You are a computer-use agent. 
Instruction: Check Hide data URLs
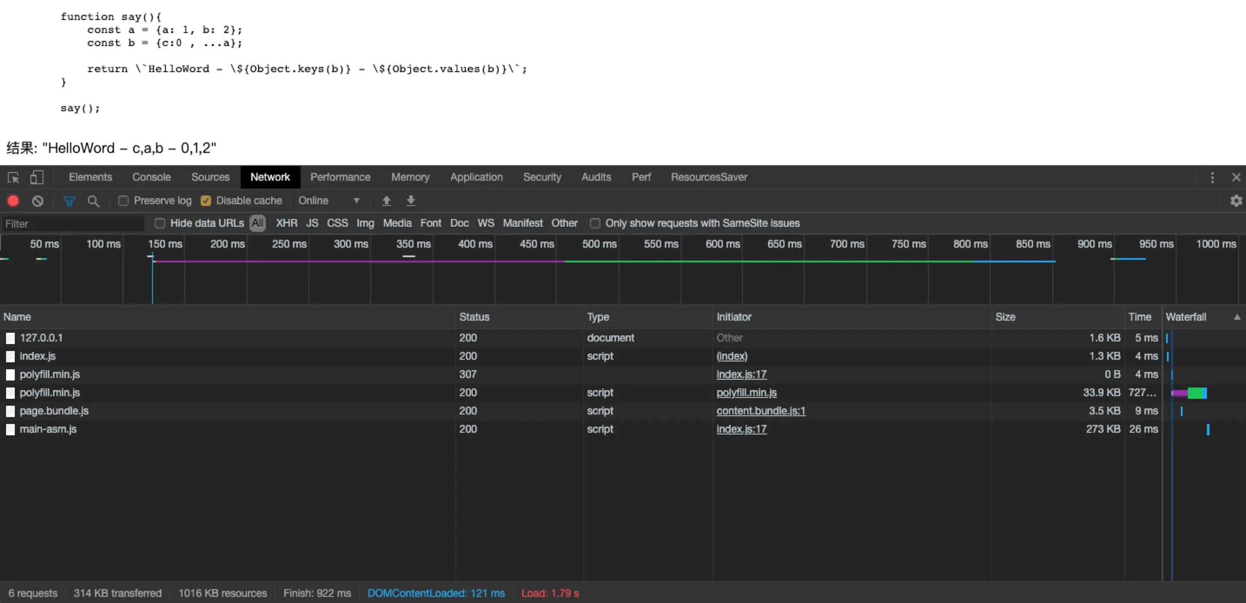pyautogui.click(x=159, y=223)
